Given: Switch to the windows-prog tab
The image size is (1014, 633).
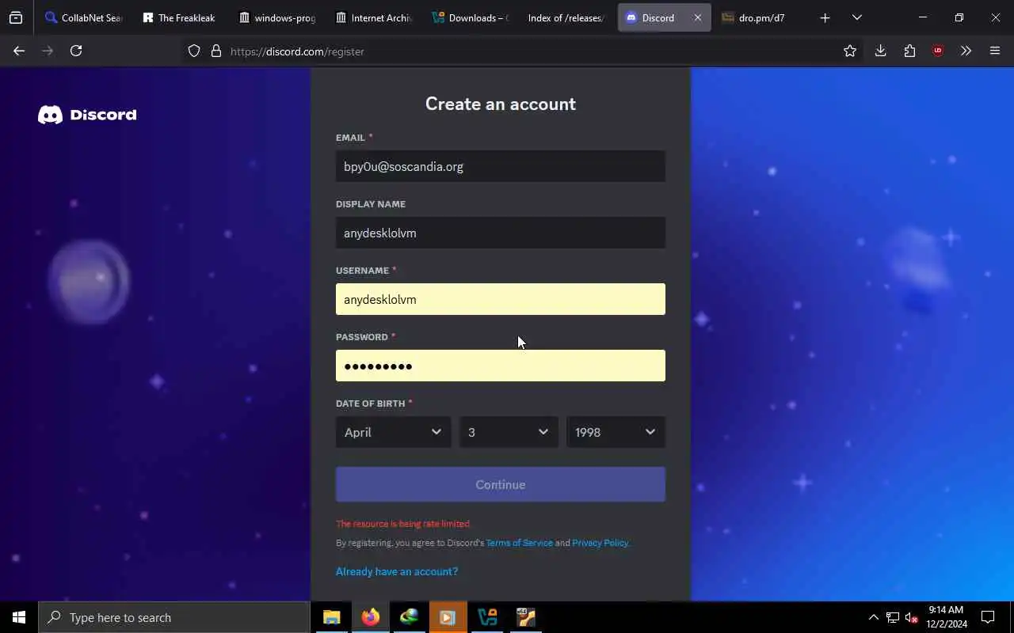Looking at the screenshot, I should 276,17.
